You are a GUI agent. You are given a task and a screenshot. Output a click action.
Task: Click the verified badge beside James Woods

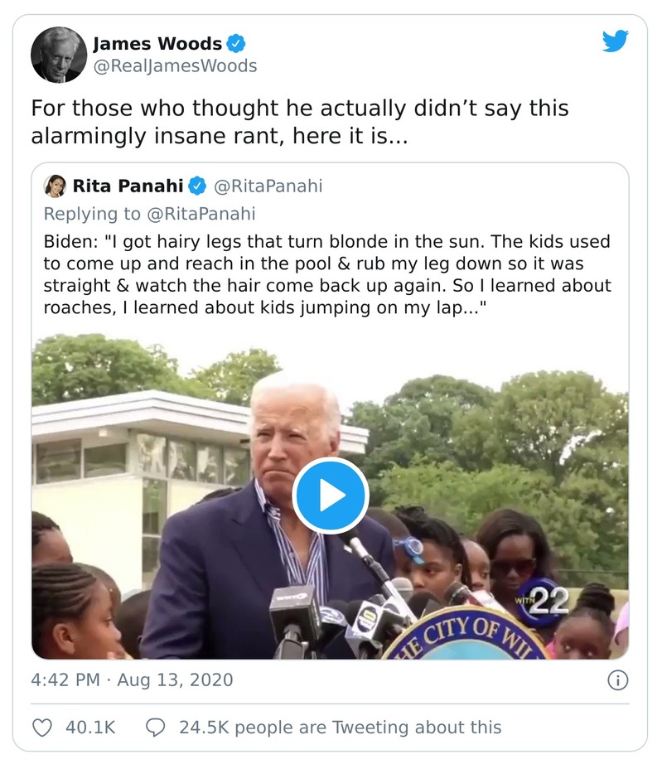coord(236,43)
